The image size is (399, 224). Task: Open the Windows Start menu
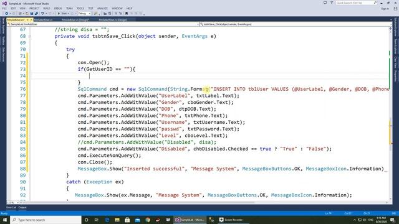click(x=5, y=220)
